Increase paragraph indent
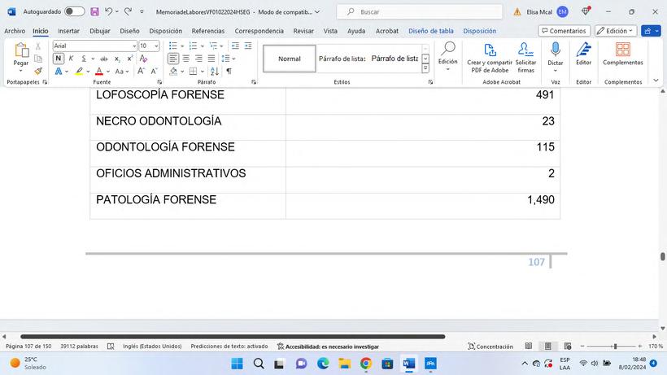 pyautogui.click(x=248, y=46)
